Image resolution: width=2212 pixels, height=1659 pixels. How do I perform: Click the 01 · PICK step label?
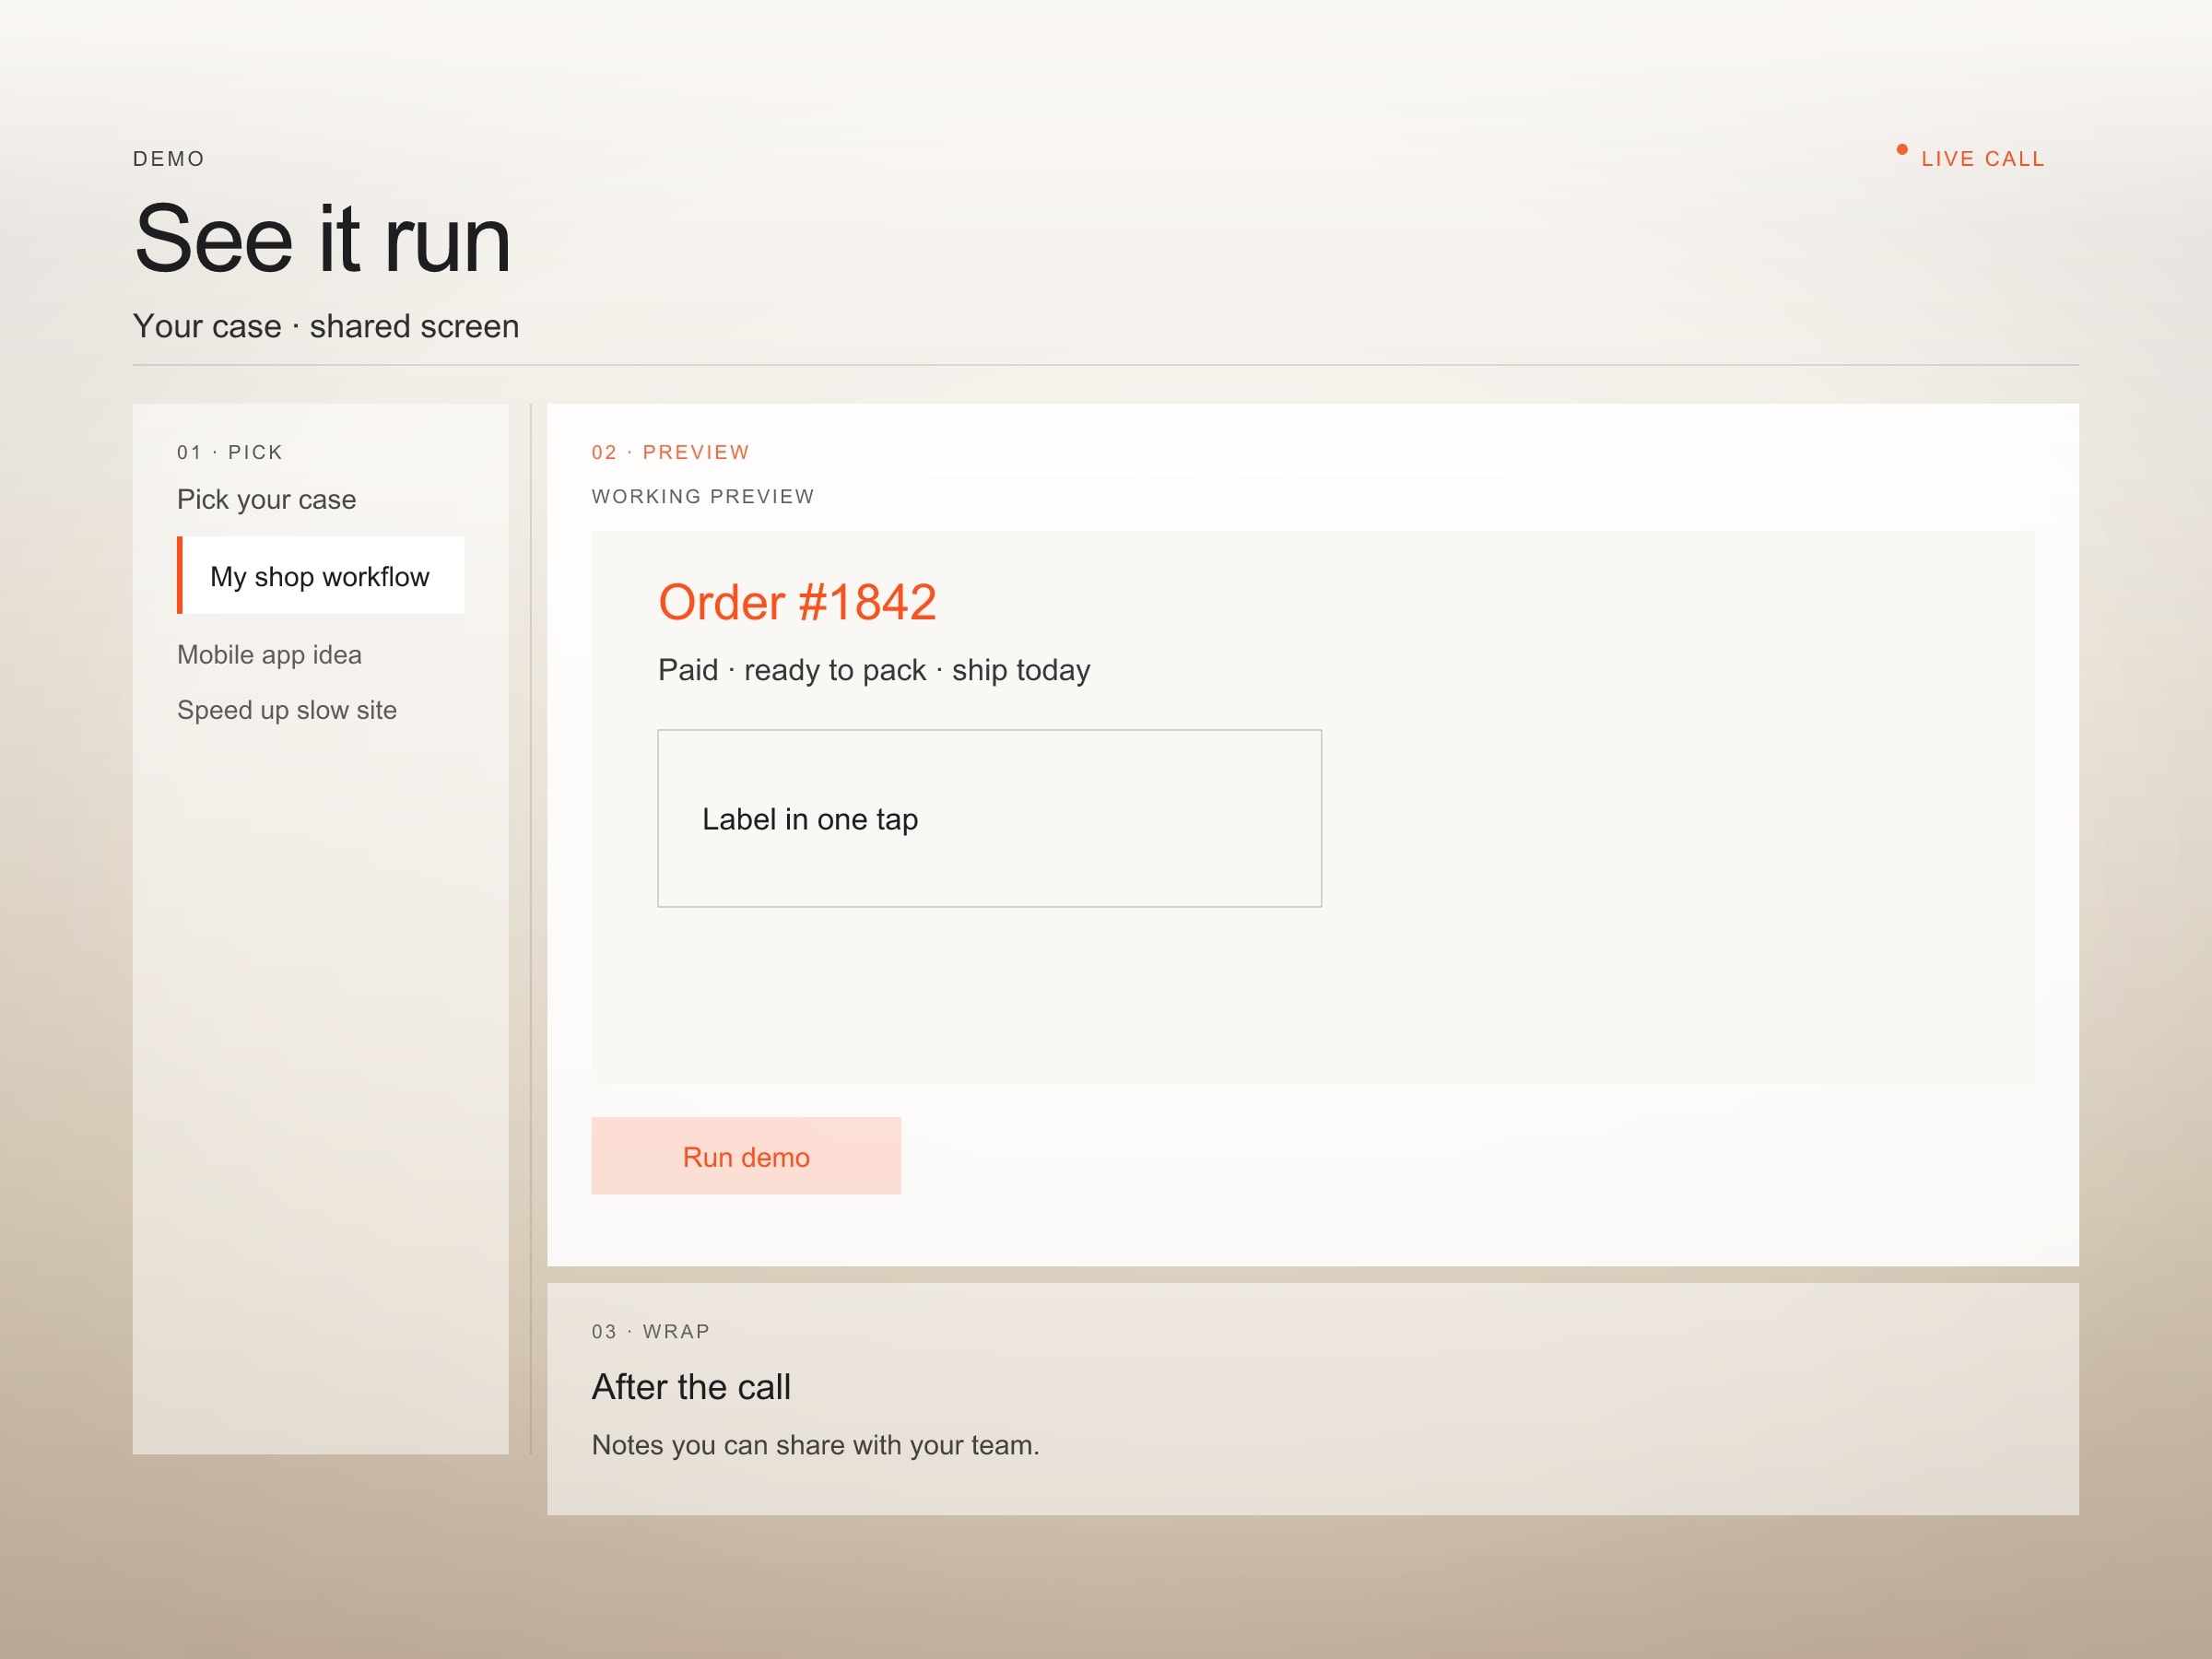pos(230,452)
